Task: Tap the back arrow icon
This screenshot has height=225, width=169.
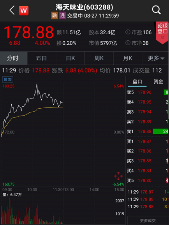Action: point(12,10)
